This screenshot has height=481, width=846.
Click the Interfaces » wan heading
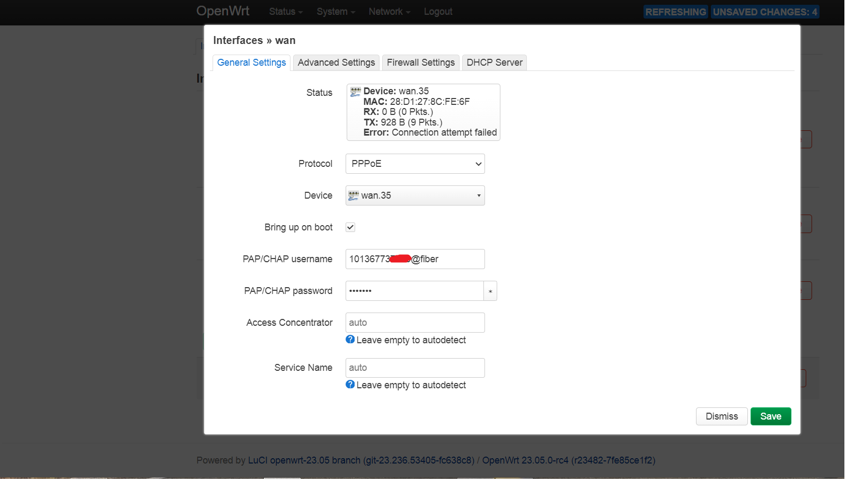(x=254, y=41)
